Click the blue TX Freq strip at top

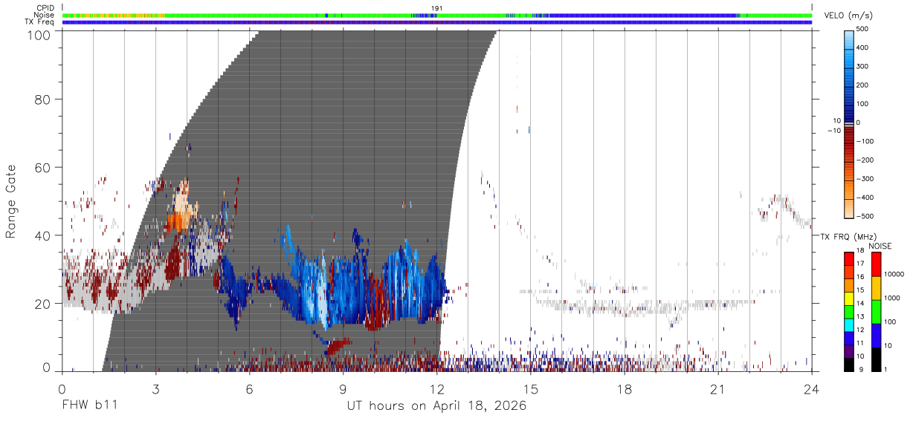(x=437, y=22)
